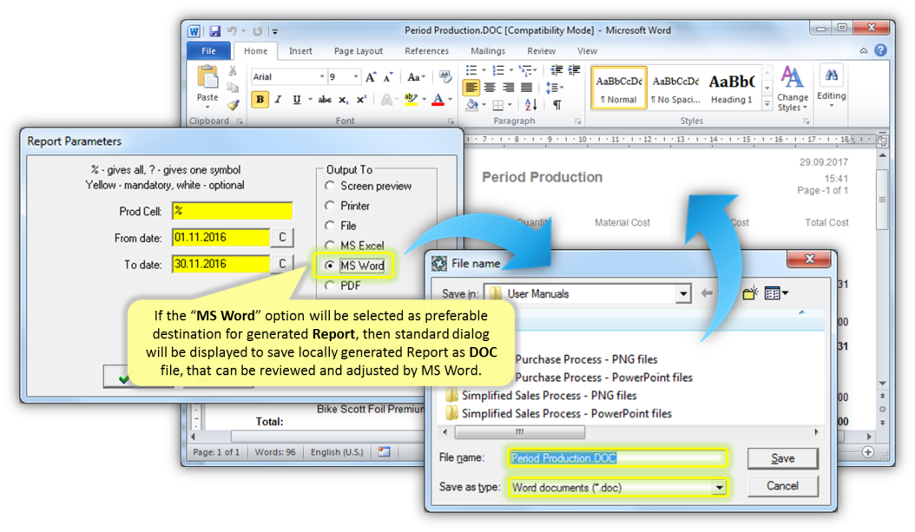Image resolution: width=915 pixels, height=532 pixels.
Task: Click the Decrease Indent icon
Action: 556,70
